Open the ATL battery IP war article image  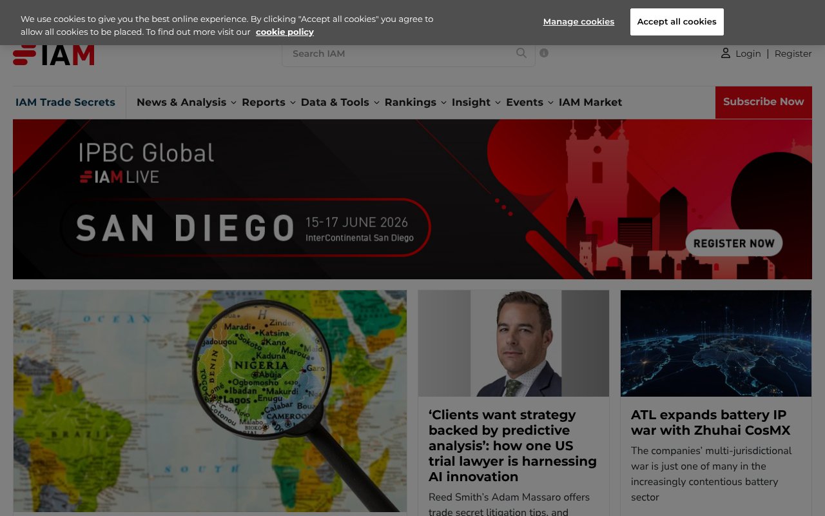(715, 343)
